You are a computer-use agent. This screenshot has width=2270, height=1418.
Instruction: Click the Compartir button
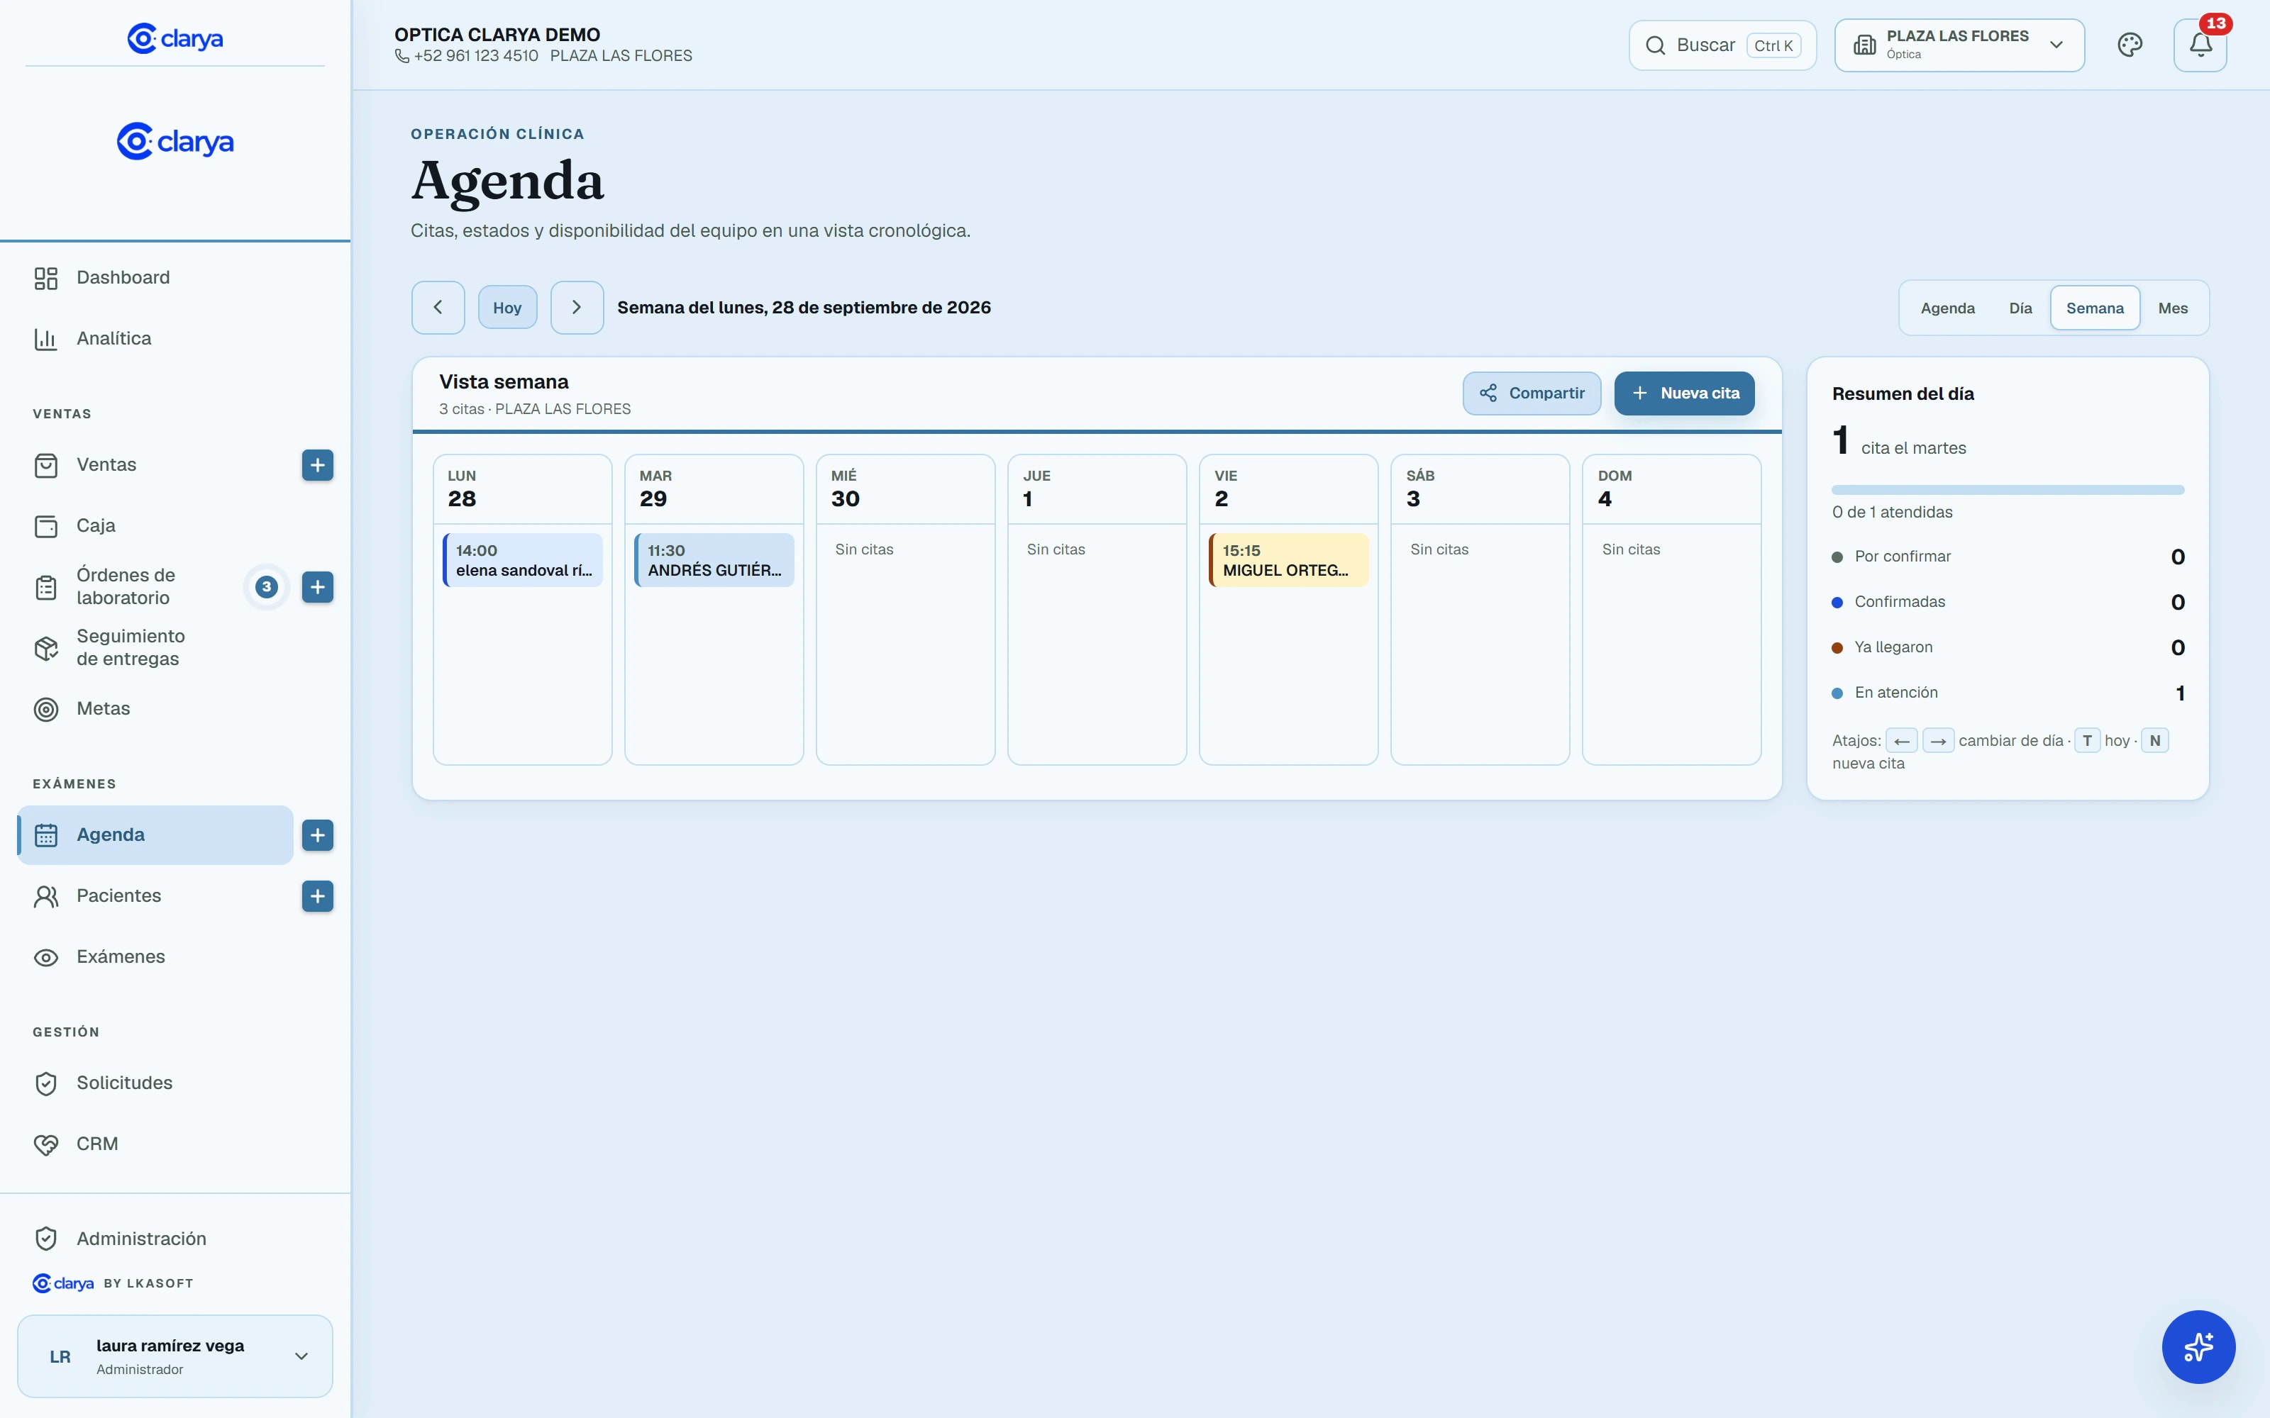tap(1532, 393)
